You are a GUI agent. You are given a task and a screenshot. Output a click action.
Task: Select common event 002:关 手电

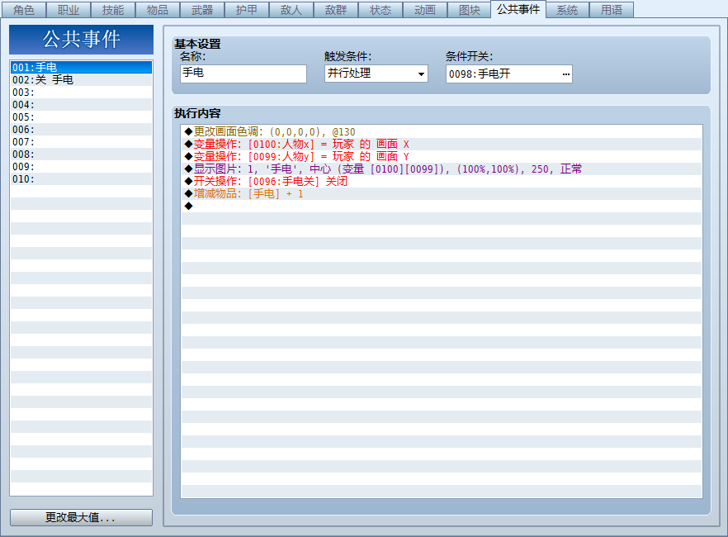click(x=81, y=80)
